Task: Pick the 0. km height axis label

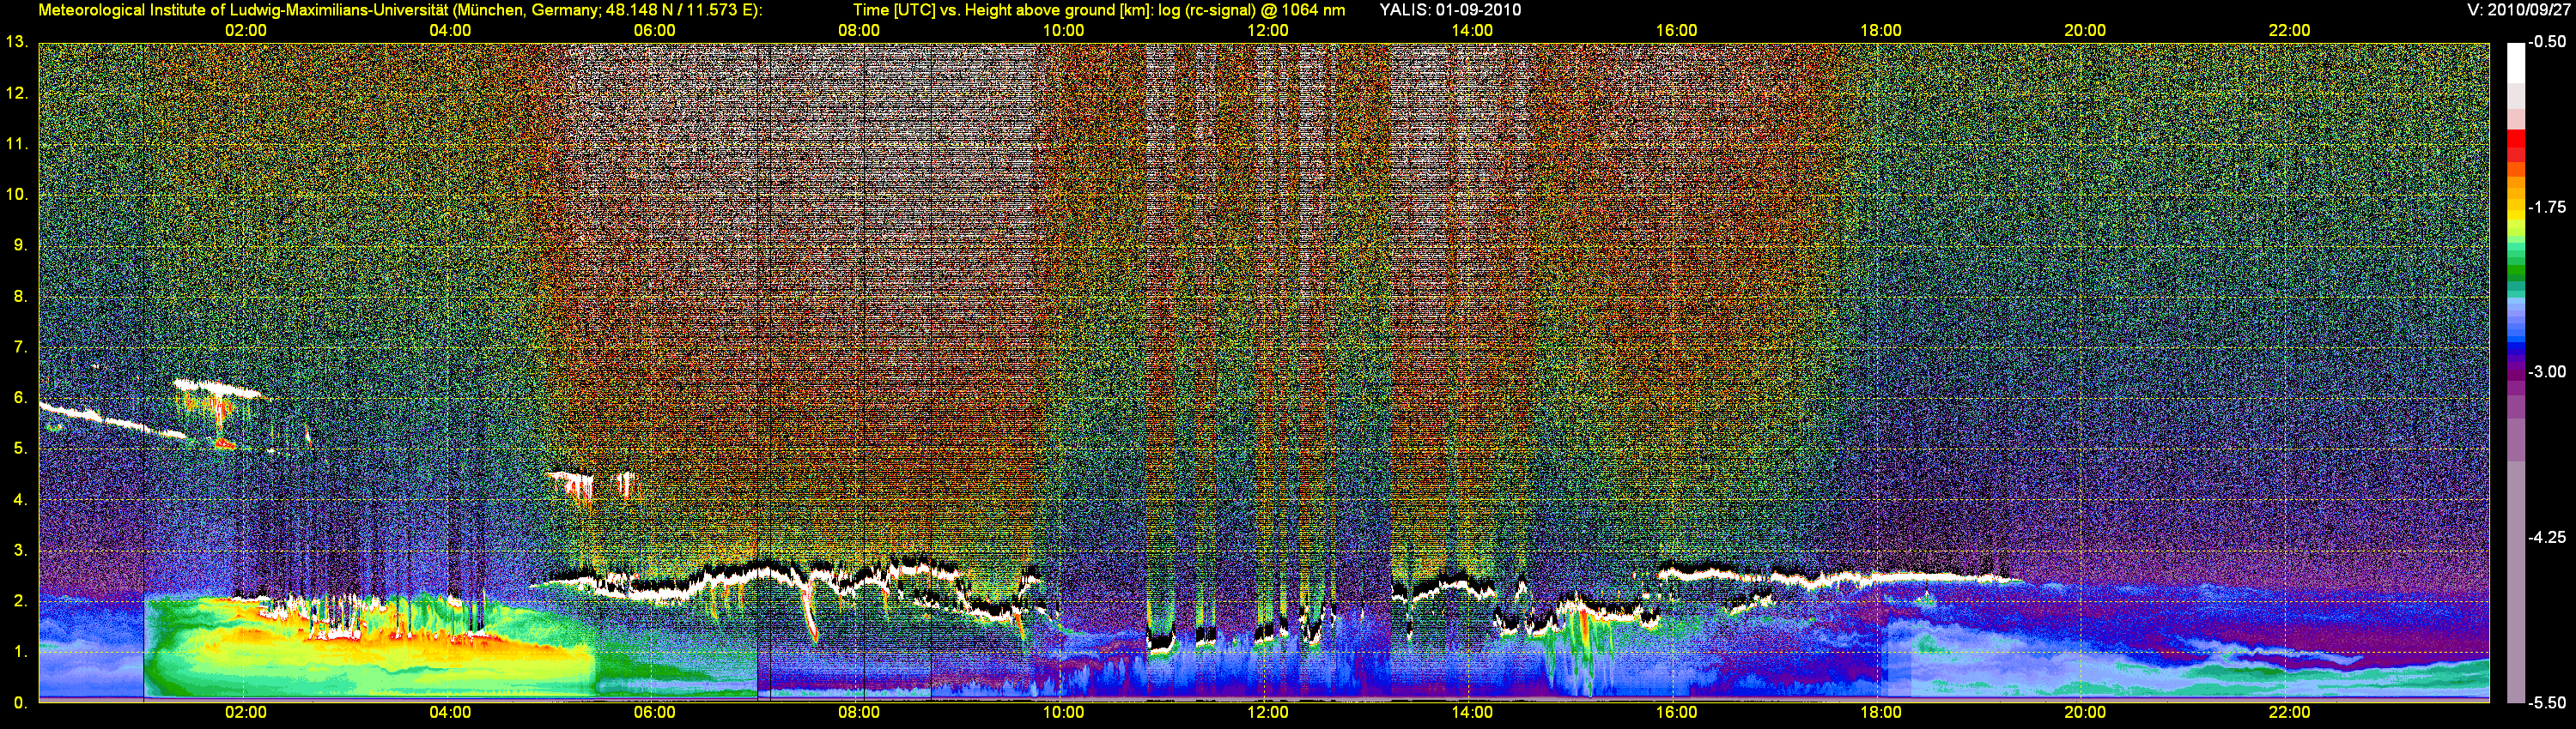Action: pos(20,702)
